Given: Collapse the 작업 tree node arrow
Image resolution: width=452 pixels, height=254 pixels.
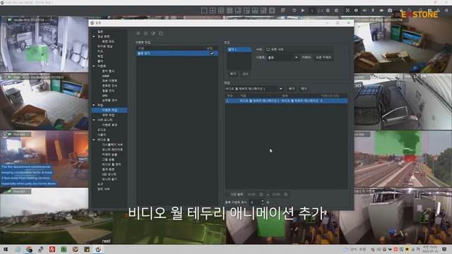Looking at the screenshot, I should coord(94,105).
